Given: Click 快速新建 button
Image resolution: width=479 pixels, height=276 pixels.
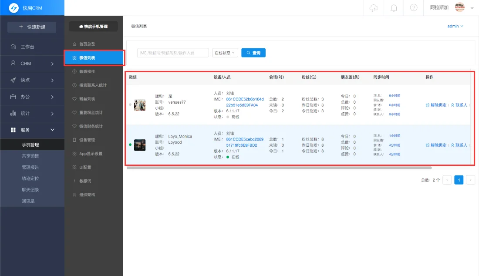Looking at the screenshot, I should 32,27.
